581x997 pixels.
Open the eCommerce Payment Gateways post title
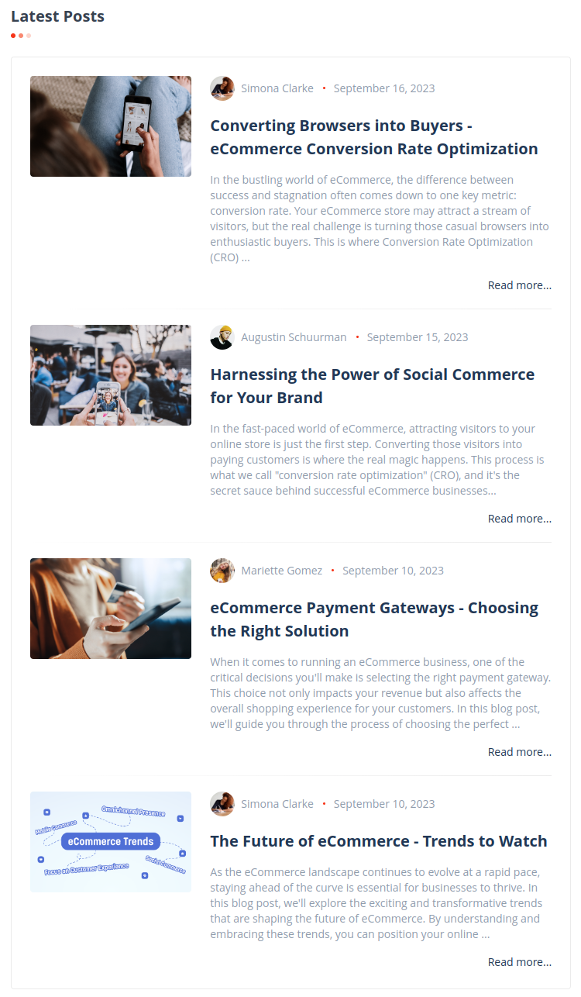(x=373, y=619)
